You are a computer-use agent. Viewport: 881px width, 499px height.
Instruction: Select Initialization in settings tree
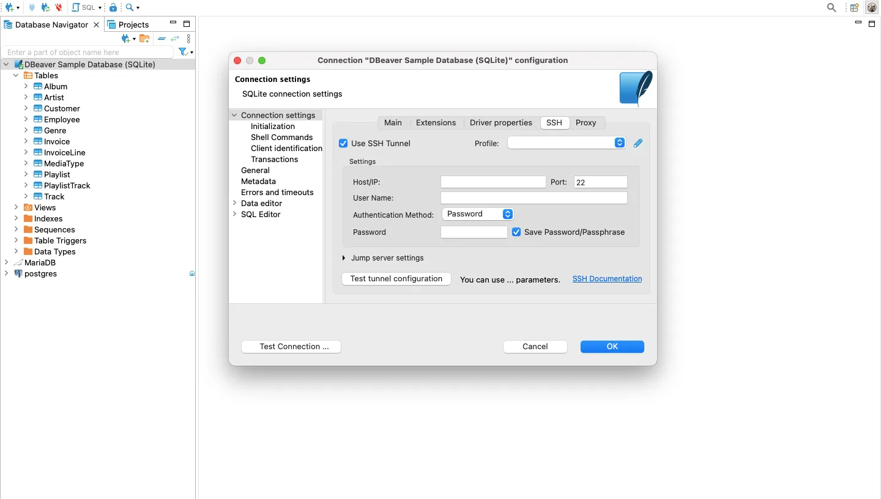click(273, 127)
